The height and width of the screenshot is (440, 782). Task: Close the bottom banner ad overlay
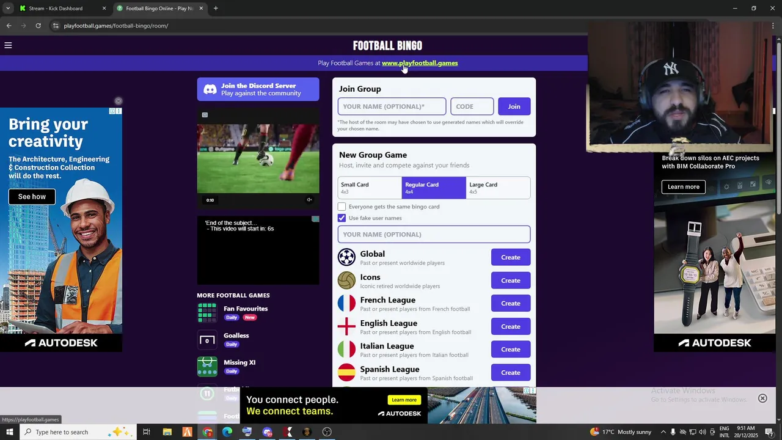click(762, 398)
